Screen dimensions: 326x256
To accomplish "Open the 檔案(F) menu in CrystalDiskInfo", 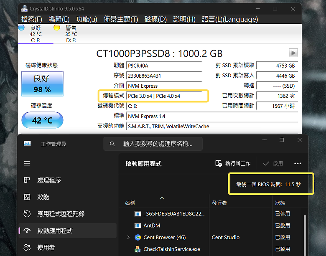I will [x=32, y=19].
